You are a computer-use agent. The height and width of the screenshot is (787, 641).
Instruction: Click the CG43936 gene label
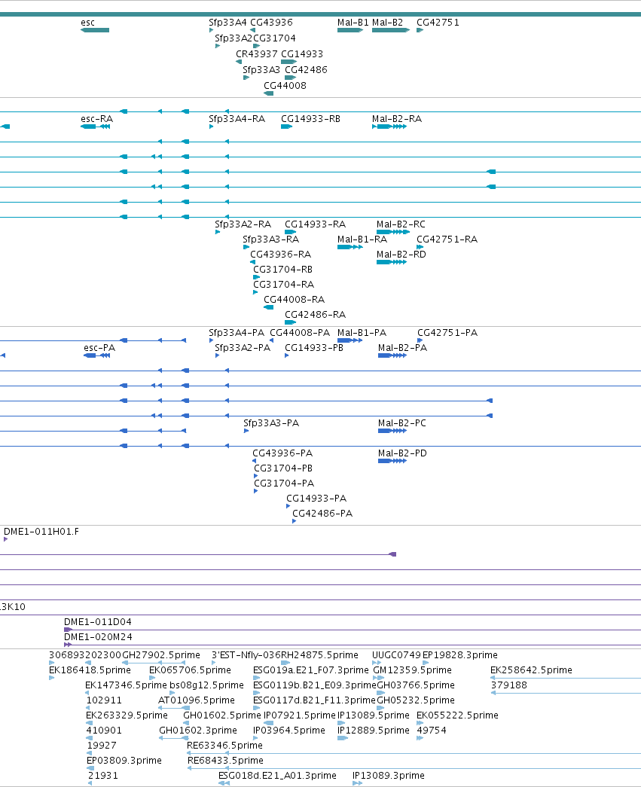(x=272, y=22)
